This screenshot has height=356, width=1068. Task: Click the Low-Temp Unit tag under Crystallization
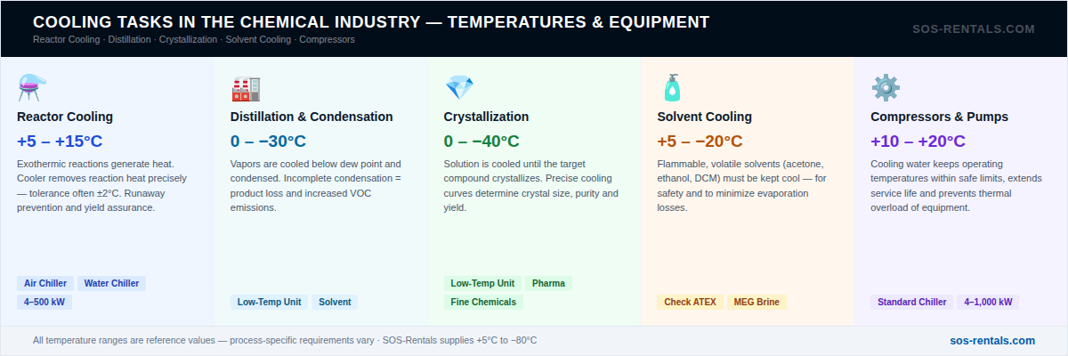coord(482,284)
